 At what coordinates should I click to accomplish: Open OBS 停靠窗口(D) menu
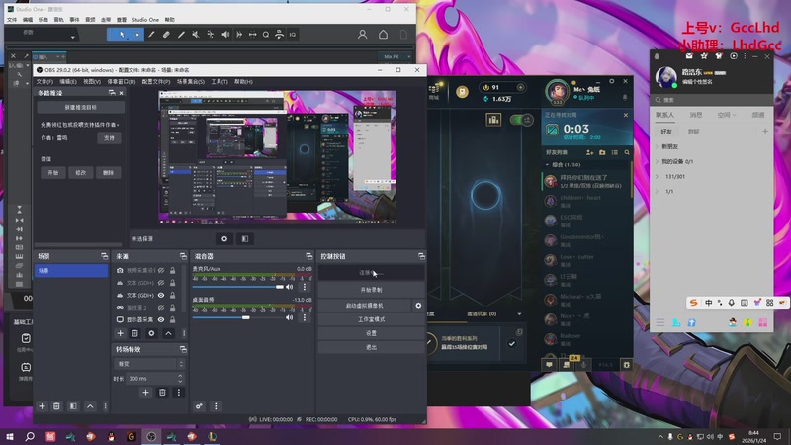[122, 82]
